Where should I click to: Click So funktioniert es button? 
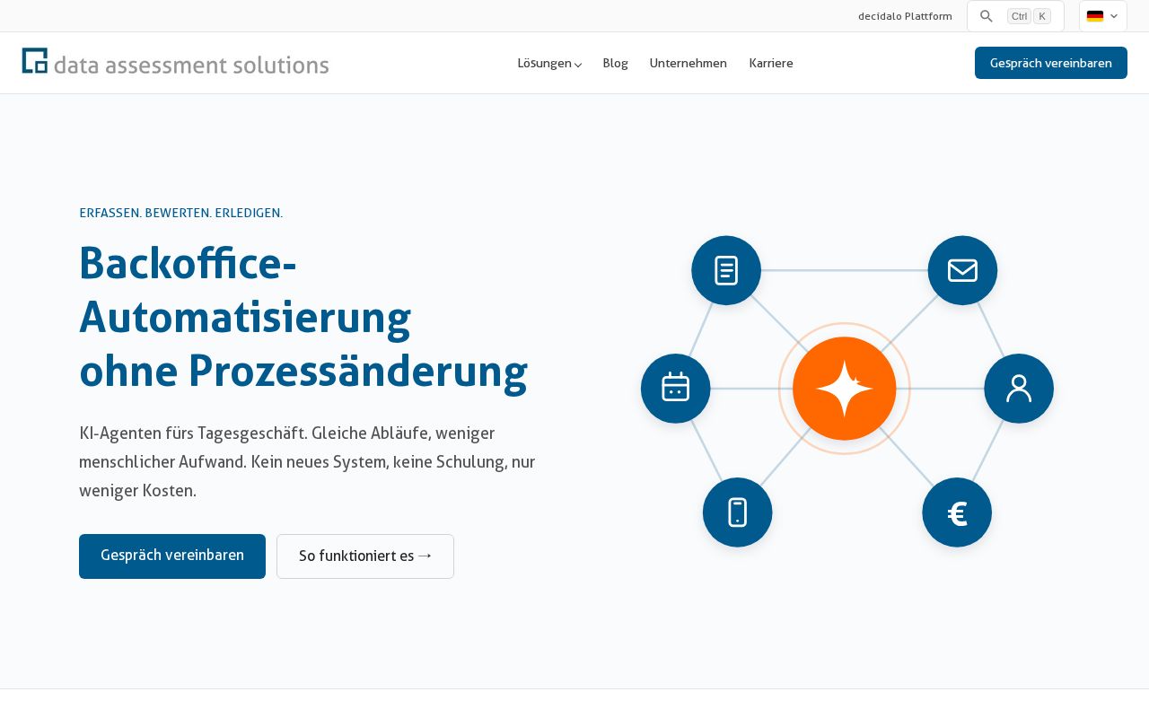coord(365,556)
